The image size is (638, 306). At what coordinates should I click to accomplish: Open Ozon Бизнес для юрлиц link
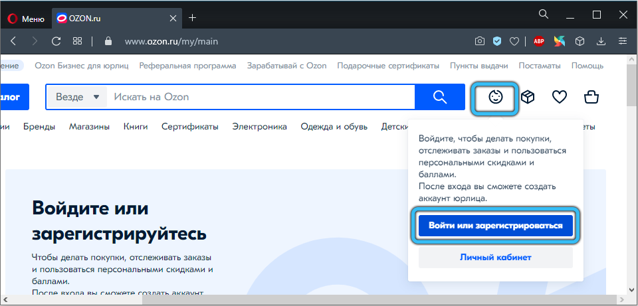[82, 66]
